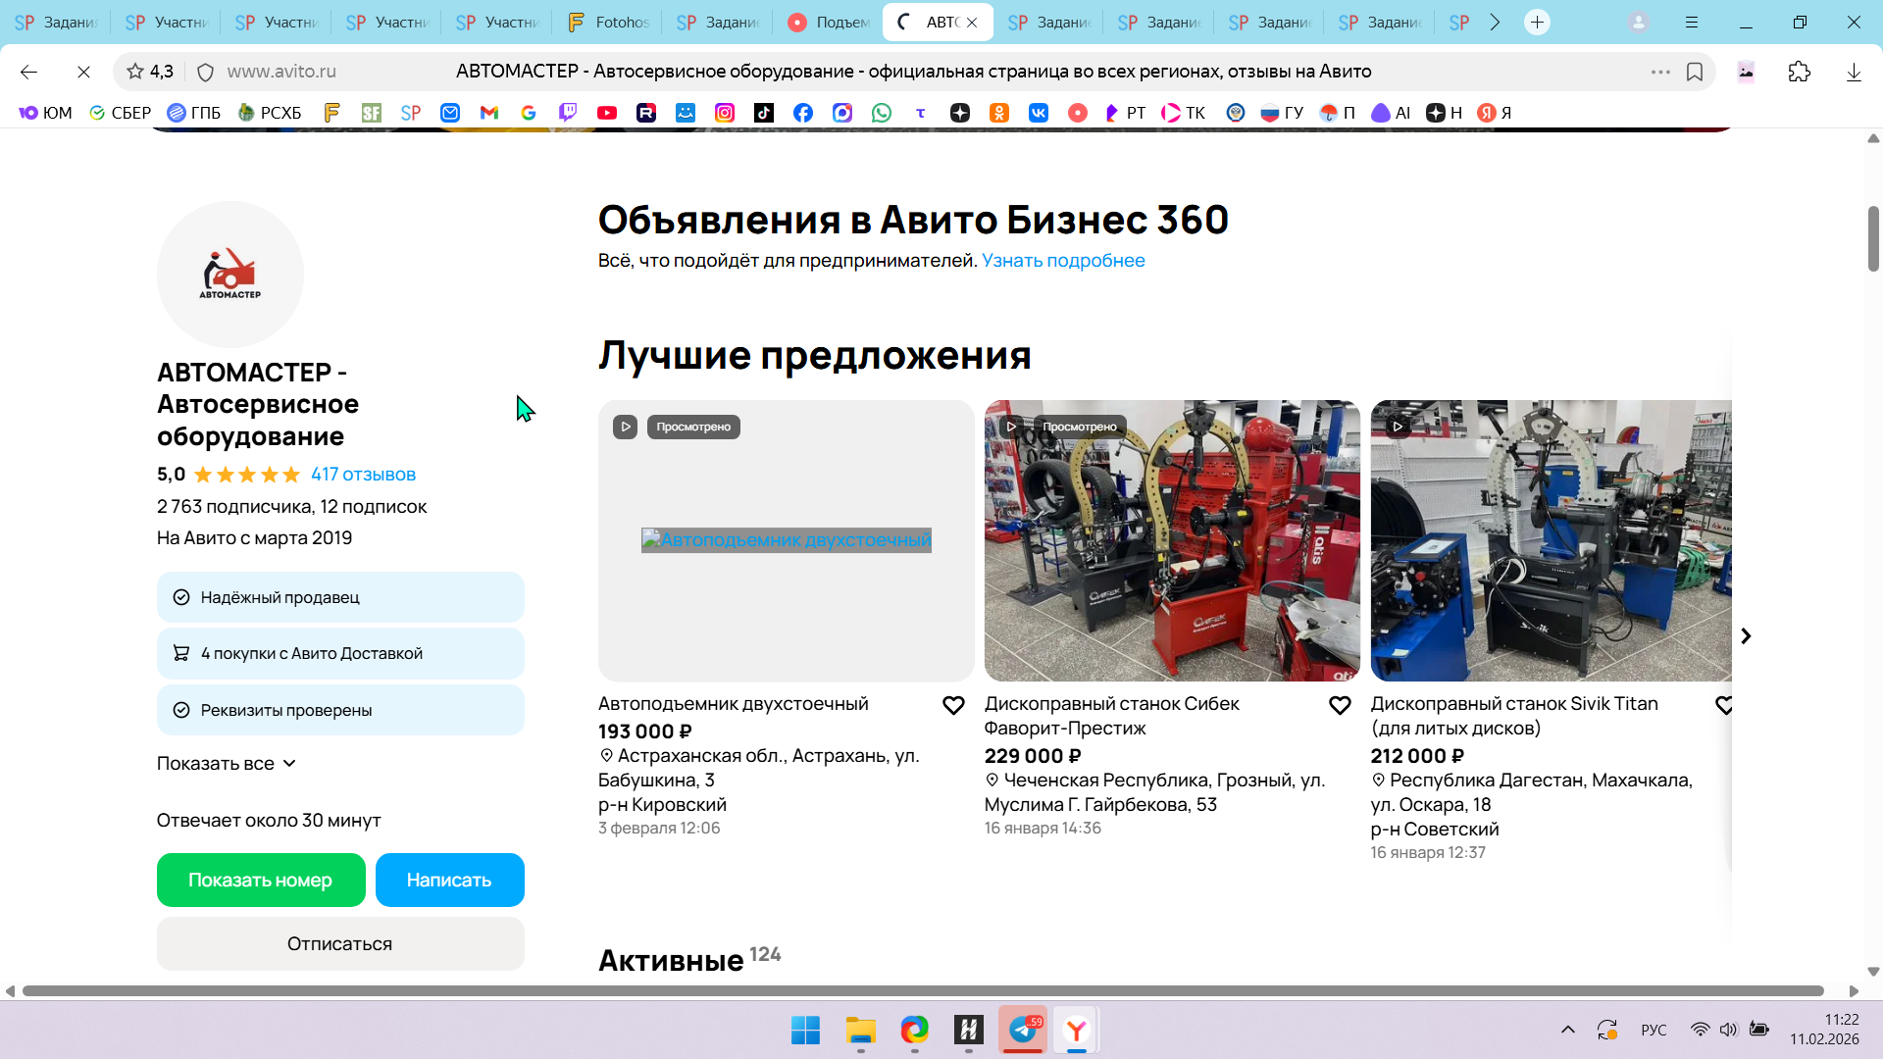The width and height of the screenshot is (1883, 1059).
Task: Stop page loading with the X icon
Action: (83, 72)
